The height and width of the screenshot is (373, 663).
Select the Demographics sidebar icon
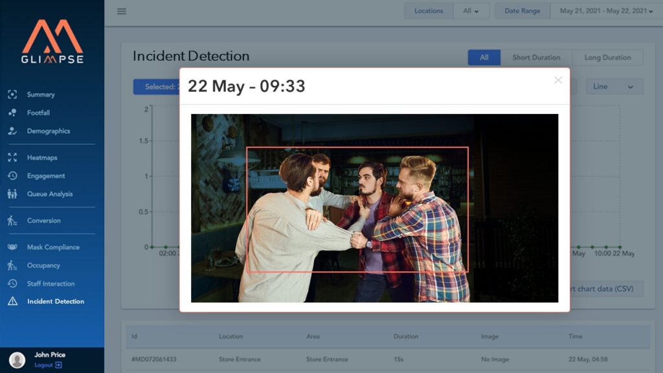(x=12, y=131)
